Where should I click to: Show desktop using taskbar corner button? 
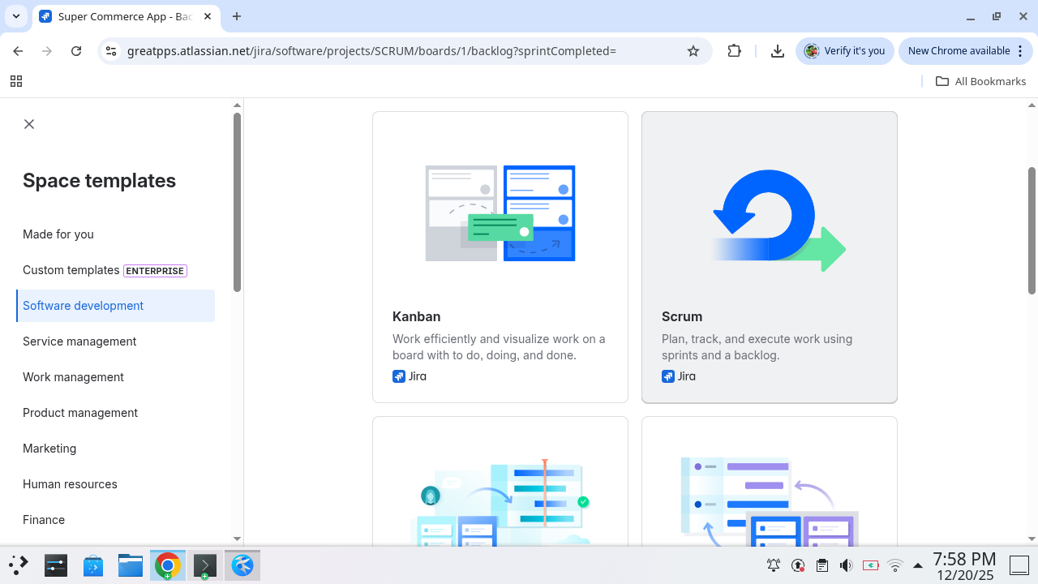pyautogui.click(x=1019, y=565)
